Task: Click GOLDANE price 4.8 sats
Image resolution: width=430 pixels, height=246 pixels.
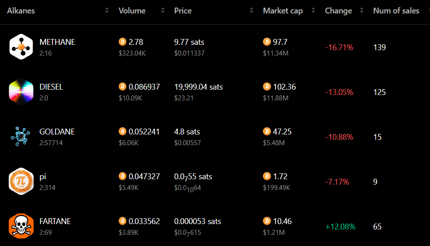Action: (x=187, y=132)
